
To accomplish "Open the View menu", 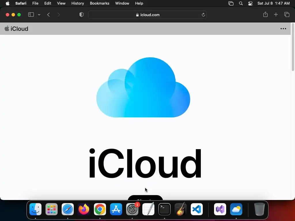I will (61, 3).
